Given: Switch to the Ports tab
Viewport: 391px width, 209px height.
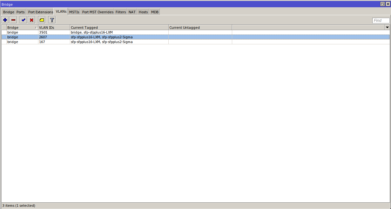Looking at the screenshot, I should pyautogui.click(x=21, y=12).
